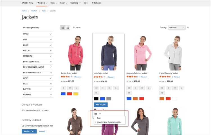
Task: Open wish list dropdown arrow beside heart
Action: tap(98, 110)
